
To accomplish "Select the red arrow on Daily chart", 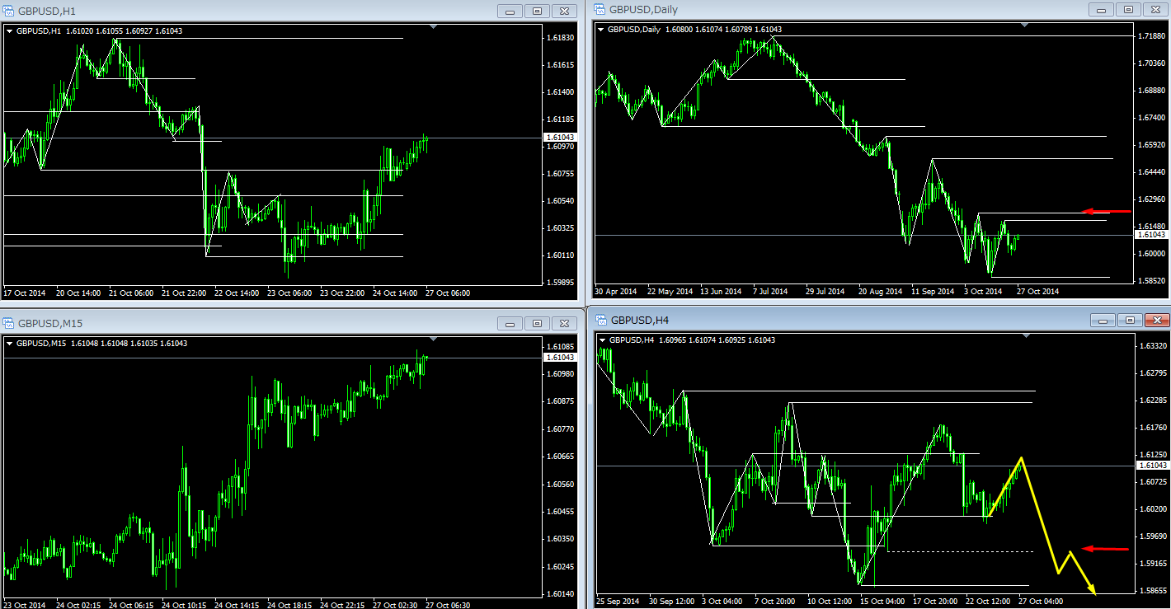I will [x=1106, y=212].
